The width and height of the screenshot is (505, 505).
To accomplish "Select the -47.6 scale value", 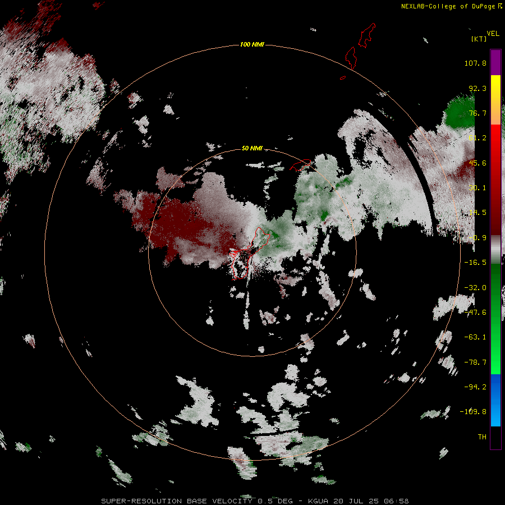I will pyautogui.click(x=475, y=313).
